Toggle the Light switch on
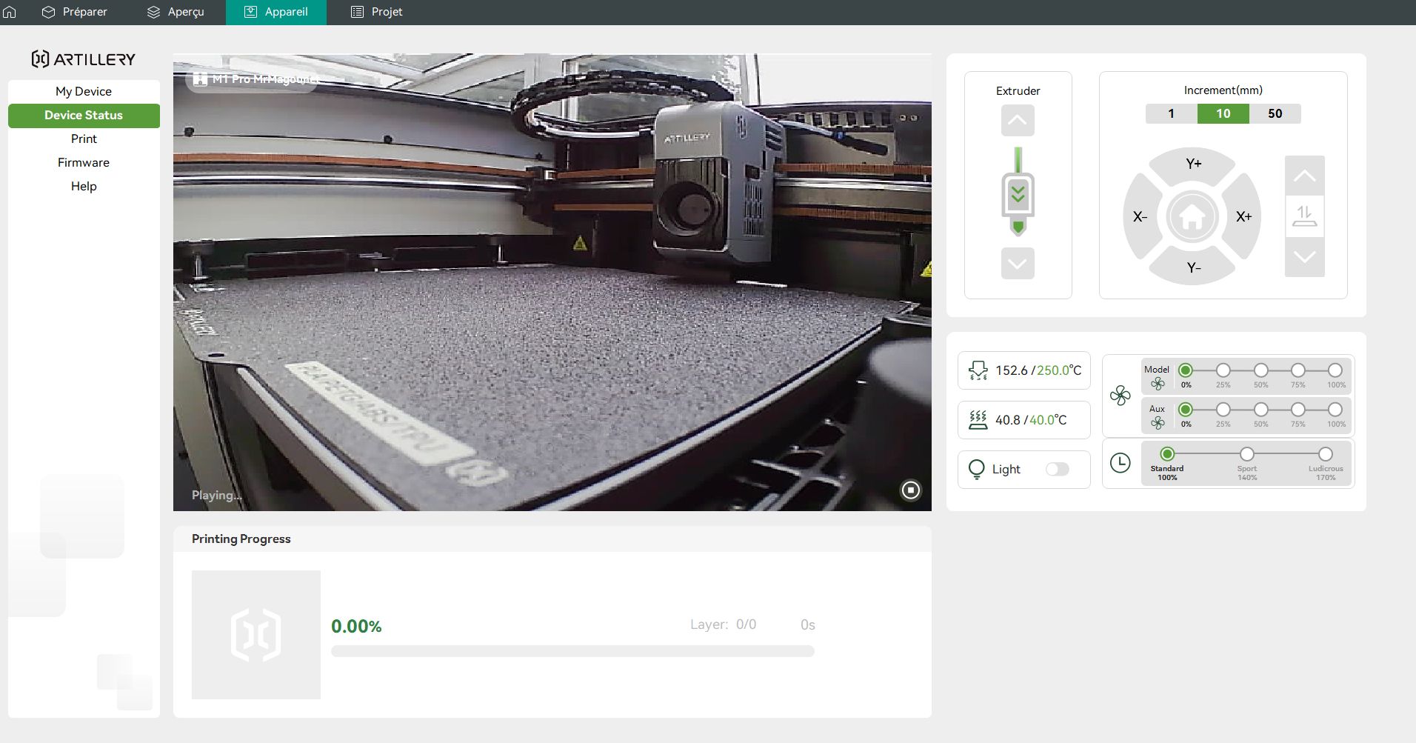Viewport: 1416px width, 743px height. click(1058, 469)
